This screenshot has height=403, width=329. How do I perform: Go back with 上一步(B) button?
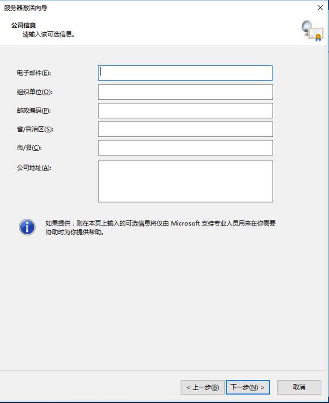202,387
